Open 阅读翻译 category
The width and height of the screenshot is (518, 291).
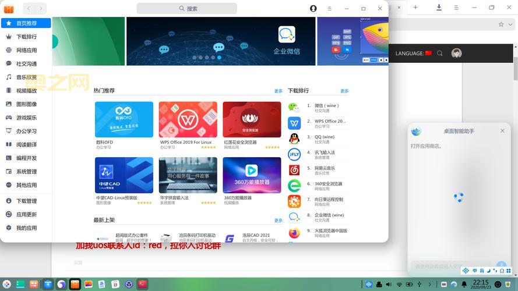point(26,144)
